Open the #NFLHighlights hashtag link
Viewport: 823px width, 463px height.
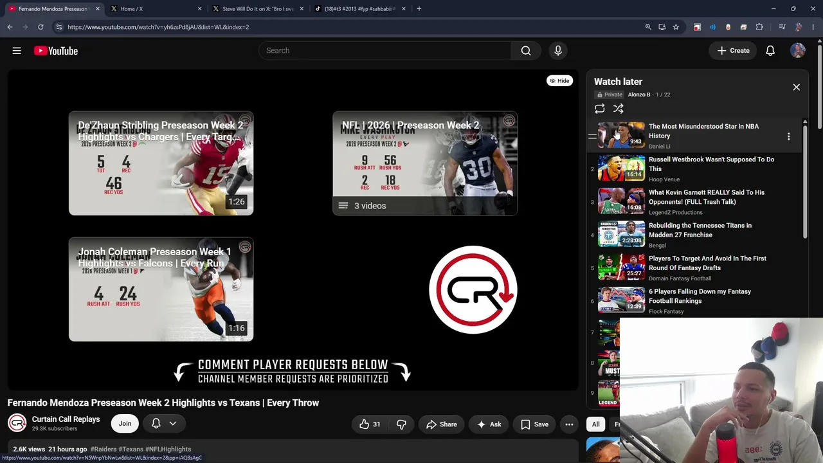168,449
